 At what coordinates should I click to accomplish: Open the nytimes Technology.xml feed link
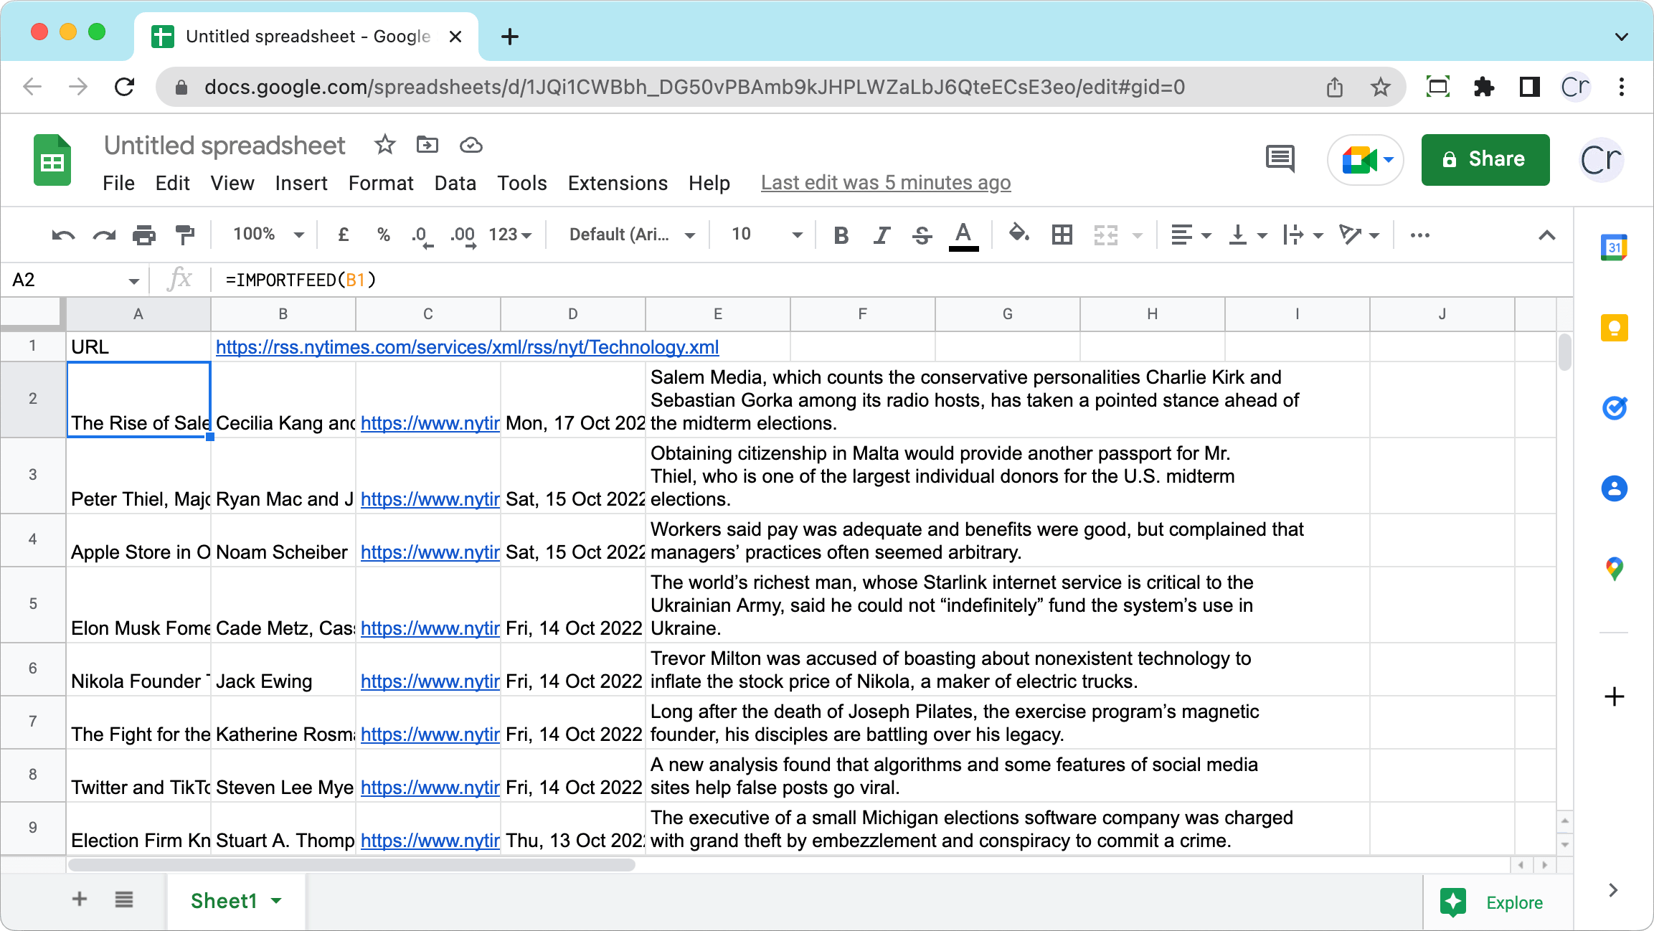click(x=467, y=347)
